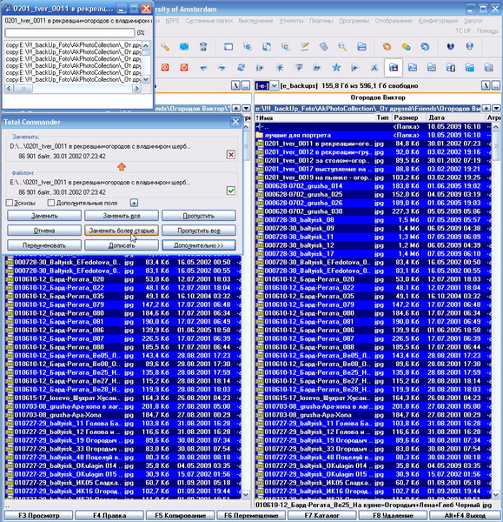Image resolution: width=503 pixels, height=522 pixels.
Task: Click the Заменить более старые button
Action: point(122,231)
